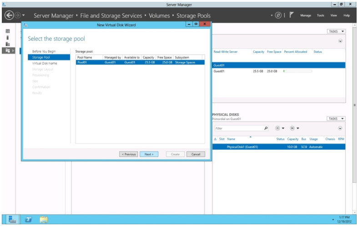Sort physical disks by Name column

(x=231, y=139)
